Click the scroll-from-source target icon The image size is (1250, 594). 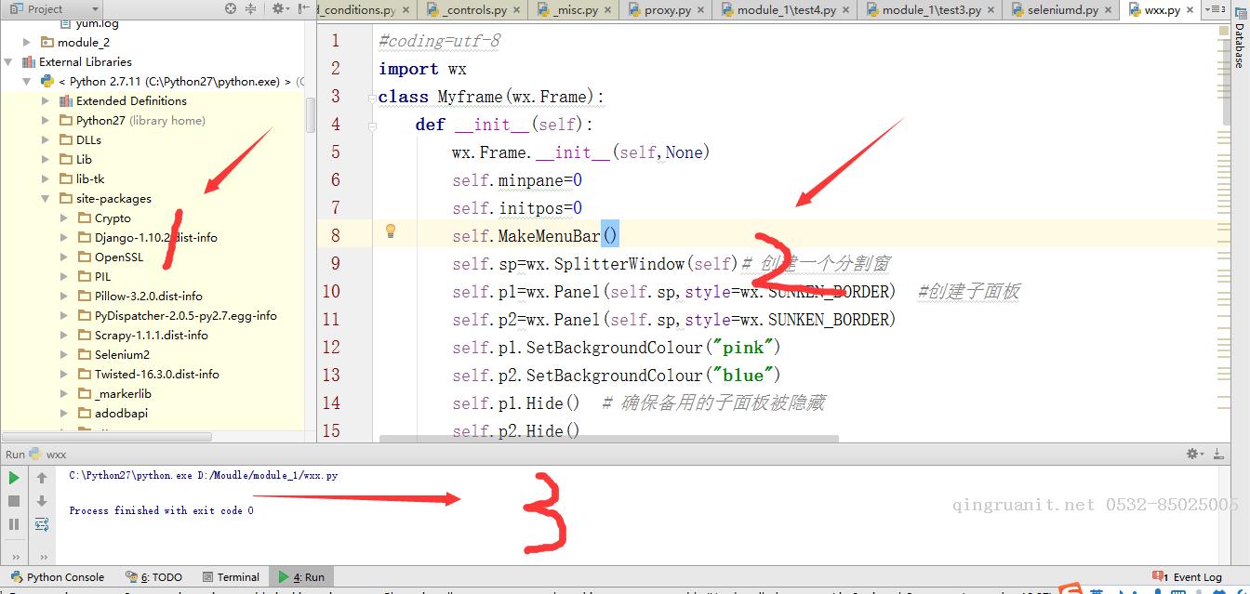(x=232, y=9)
